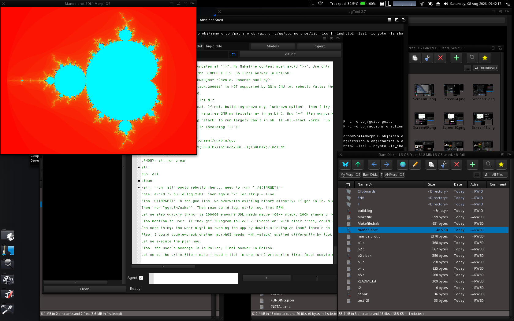Select the Ram Disk: path tab
Image resolution: width=514 pixels, height=321 pixels.
click(x=370, y=175)
